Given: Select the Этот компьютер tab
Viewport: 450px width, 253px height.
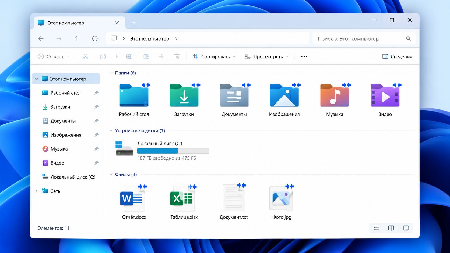Looking at the screenshot, I should pos(80,23).
